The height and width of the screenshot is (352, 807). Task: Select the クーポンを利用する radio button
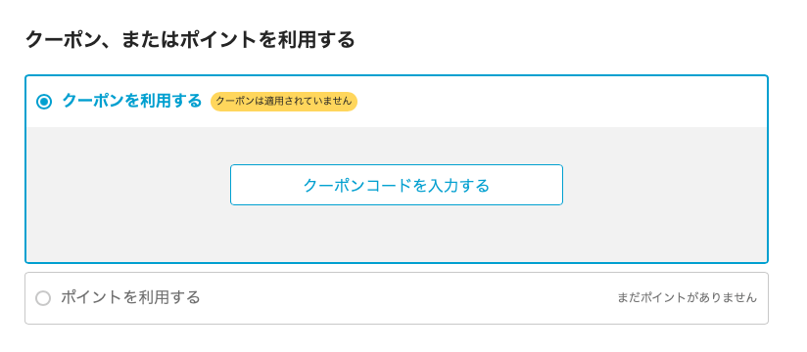(44, 102)
